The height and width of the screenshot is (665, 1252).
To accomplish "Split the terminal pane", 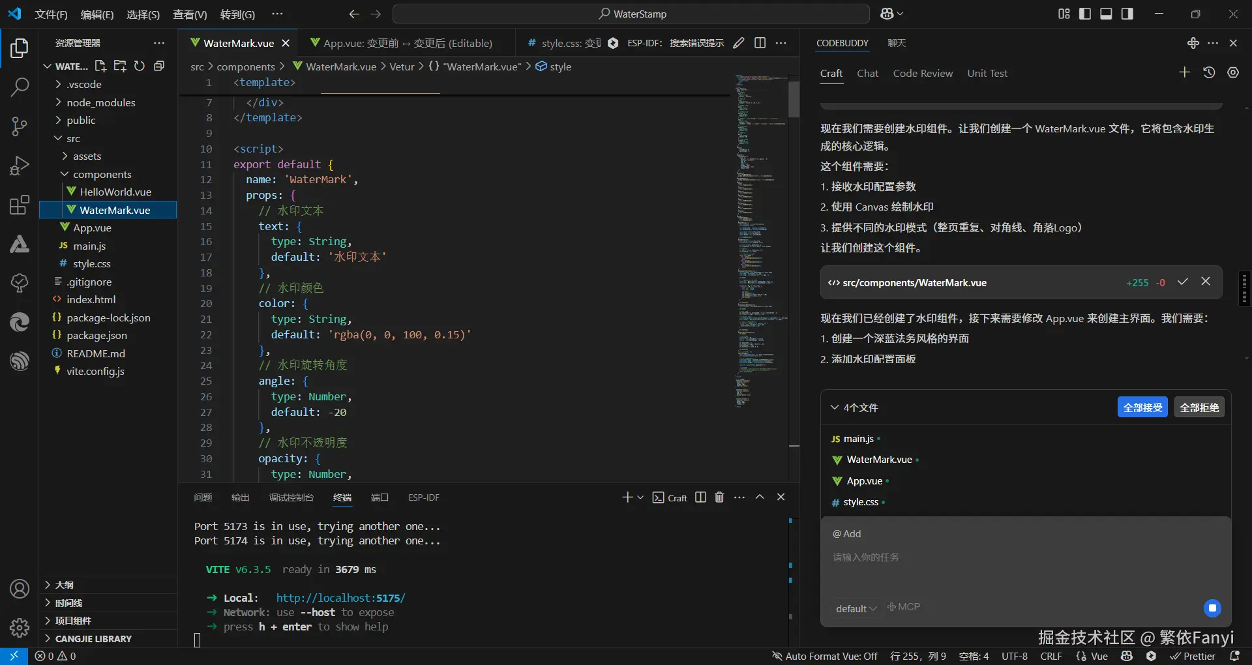I will (x=700, y=497).
